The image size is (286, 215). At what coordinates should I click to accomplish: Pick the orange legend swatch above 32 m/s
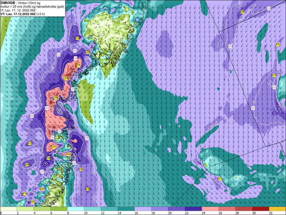[x=277, y=209]
